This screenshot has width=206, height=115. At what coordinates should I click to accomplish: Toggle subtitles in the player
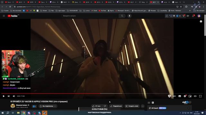[180, 96]
